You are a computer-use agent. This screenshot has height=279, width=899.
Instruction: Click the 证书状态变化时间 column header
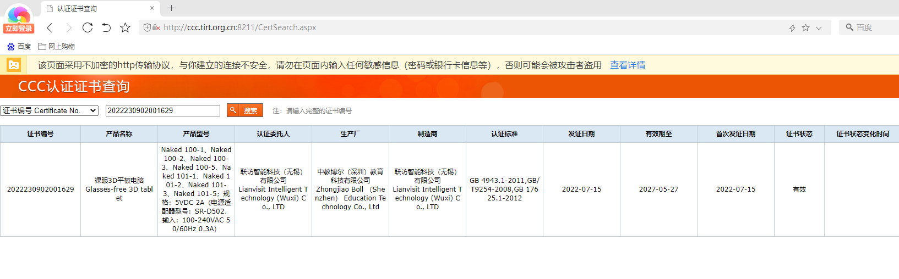[x=863, y=134]
